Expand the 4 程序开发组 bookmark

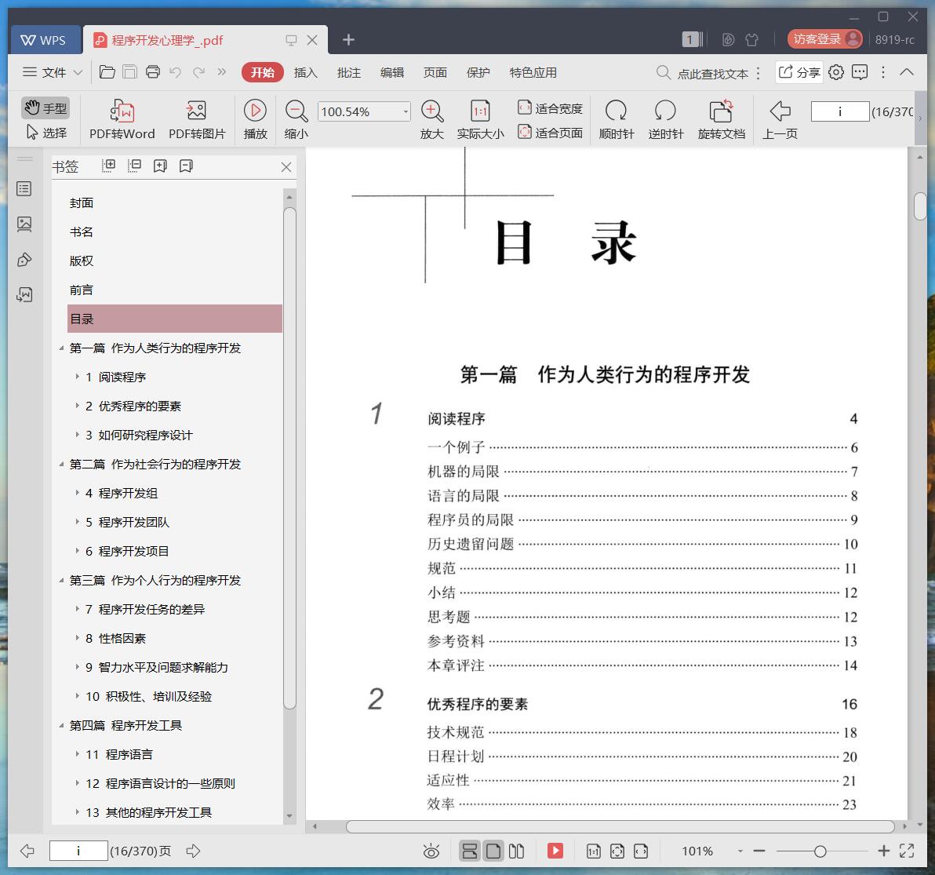[x=77, y=494]
